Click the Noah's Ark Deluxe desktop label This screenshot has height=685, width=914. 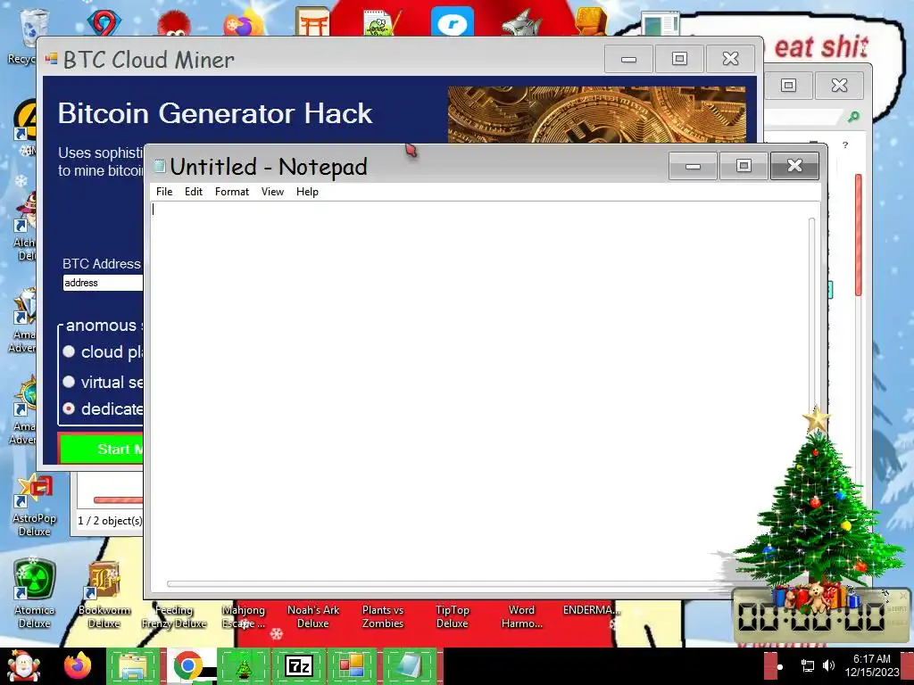click(313, 616)
